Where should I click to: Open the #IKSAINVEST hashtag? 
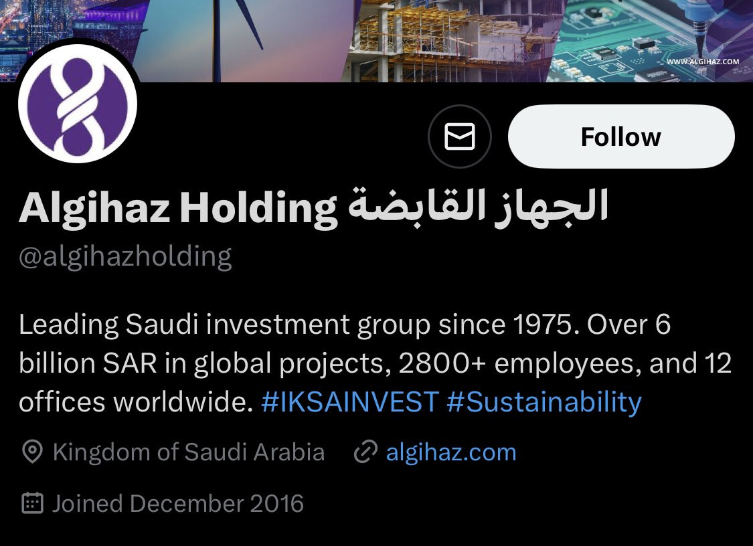point(350,401)
